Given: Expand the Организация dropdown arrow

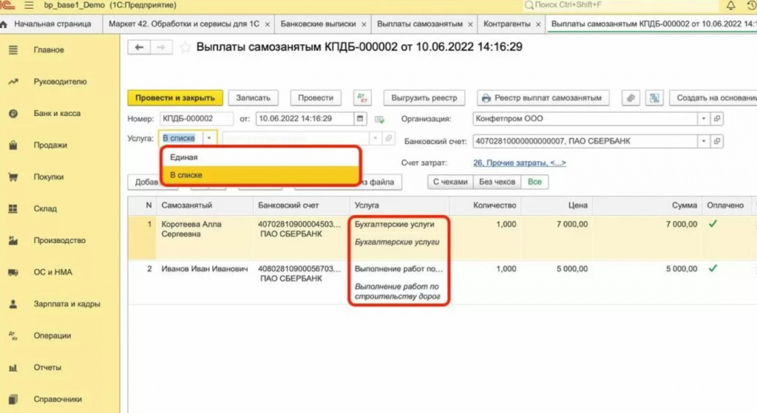Looking at the screenshot, I should tap(704, 119).
